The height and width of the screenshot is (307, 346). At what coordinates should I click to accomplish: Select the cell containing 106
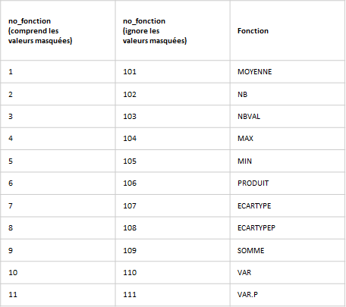coord(172,183)
